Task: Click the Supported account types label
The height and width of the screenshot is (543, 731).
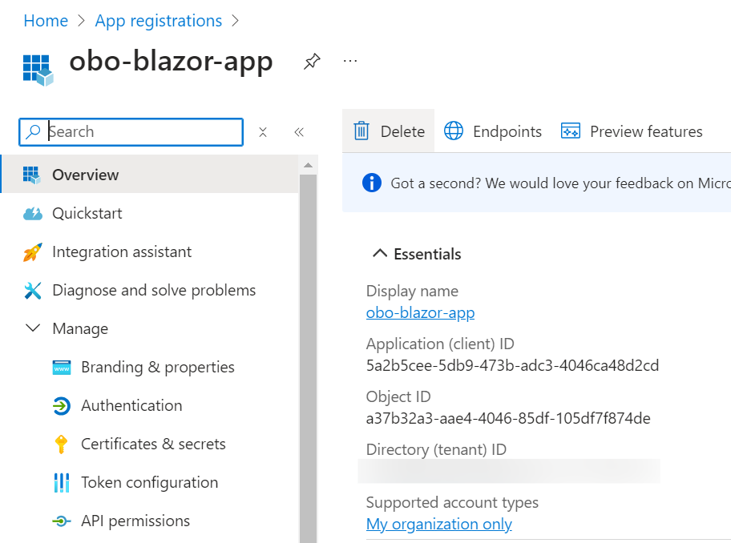Action: coord(452,502)
